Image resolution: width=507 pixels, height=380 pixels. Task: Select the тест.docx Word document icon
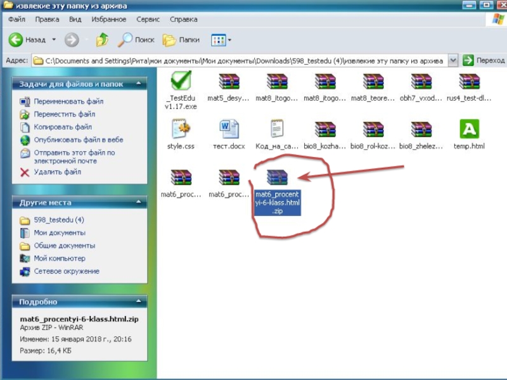point(229,129)
